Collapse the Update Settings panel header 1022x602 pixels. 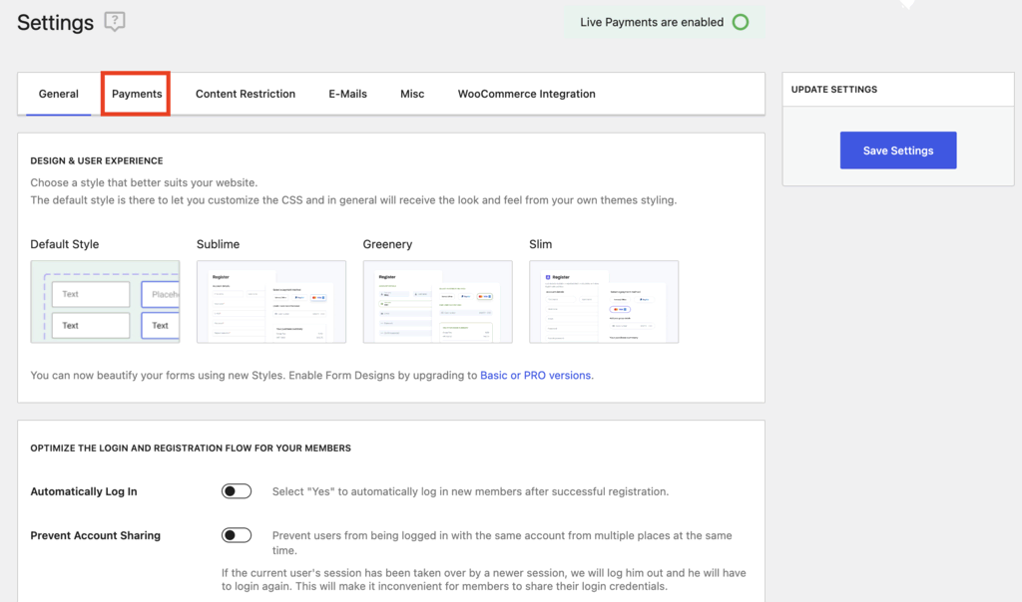click(833, 89)
